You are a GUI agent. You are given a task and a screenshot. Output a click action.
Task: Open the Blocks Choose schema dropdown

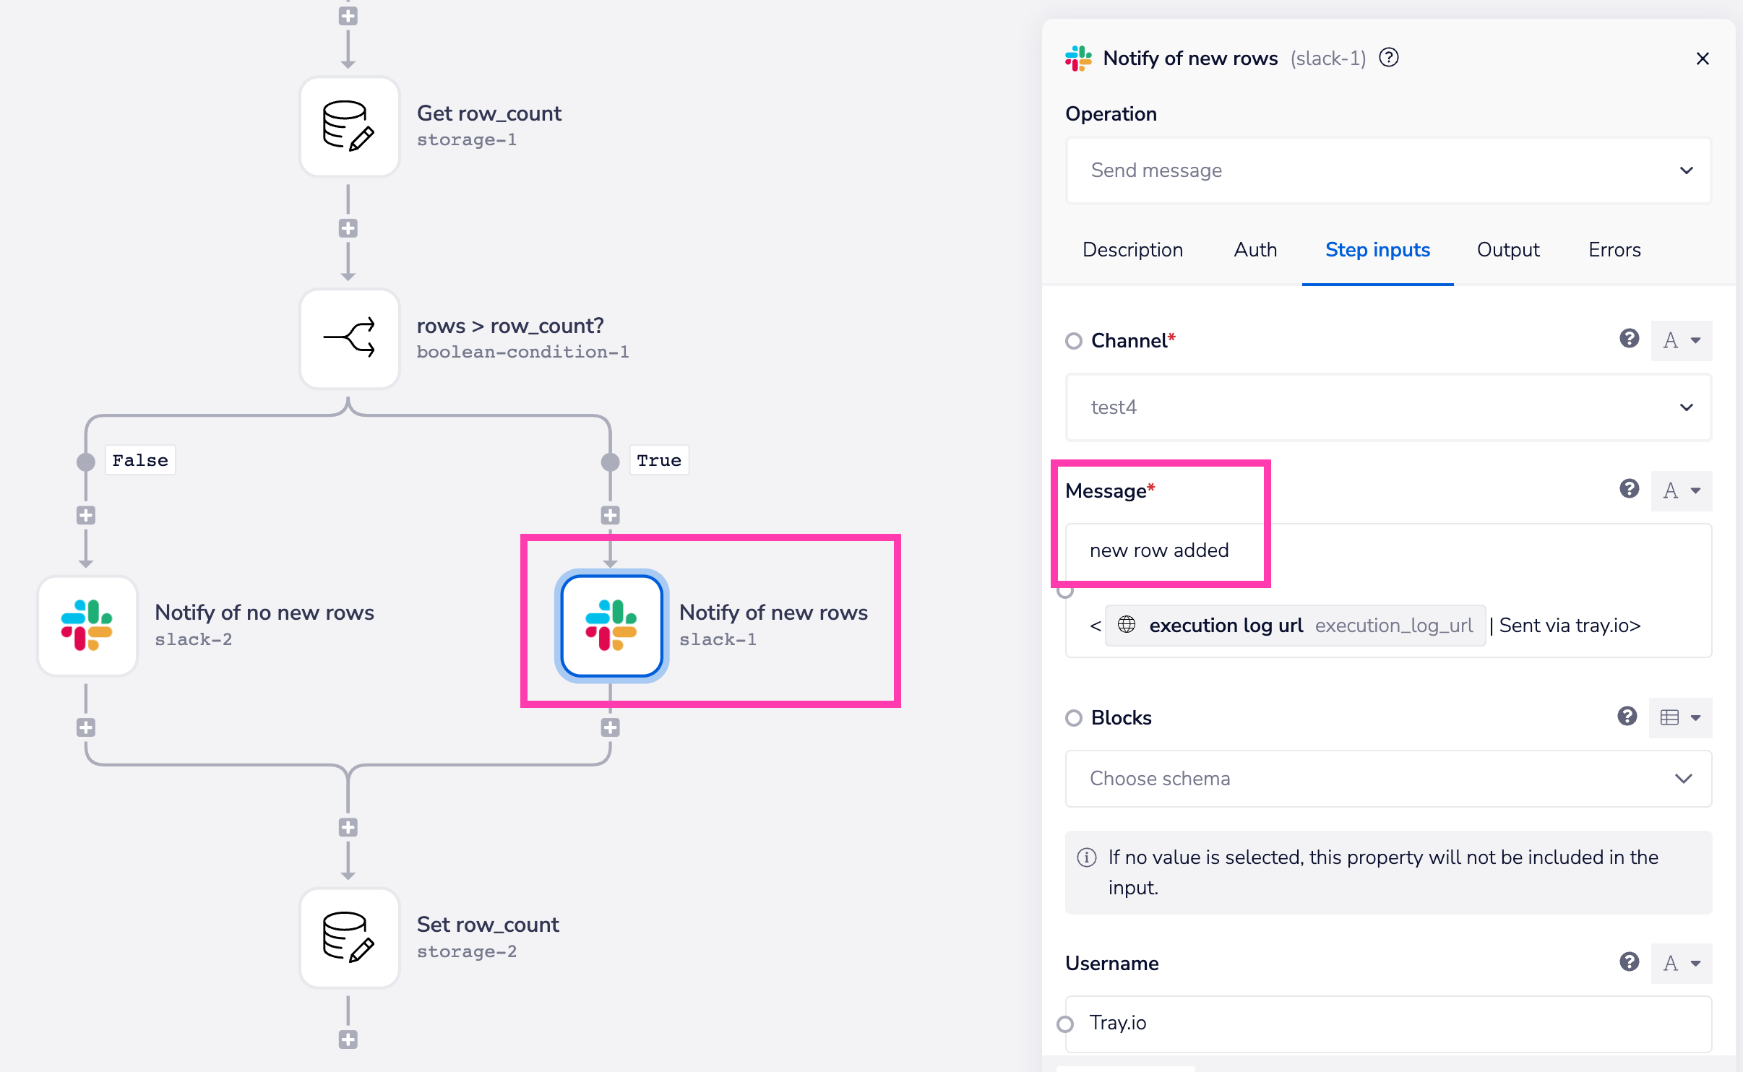click(x=1387, y=779)
